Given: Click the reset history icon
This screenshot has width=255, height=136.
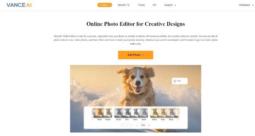Looking at the screenshot, I should pyautogui.click(x=122, y=125).
